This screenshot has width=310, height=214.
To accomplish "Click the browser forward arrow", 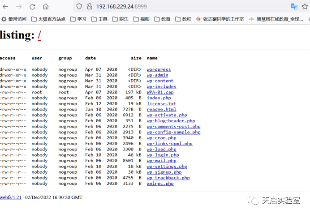I will click(x=19, y=7).
